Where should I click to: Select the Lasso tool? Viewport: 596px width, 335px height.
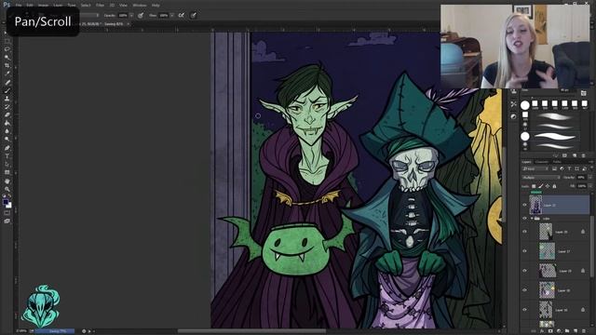click(x=7, y=49)
